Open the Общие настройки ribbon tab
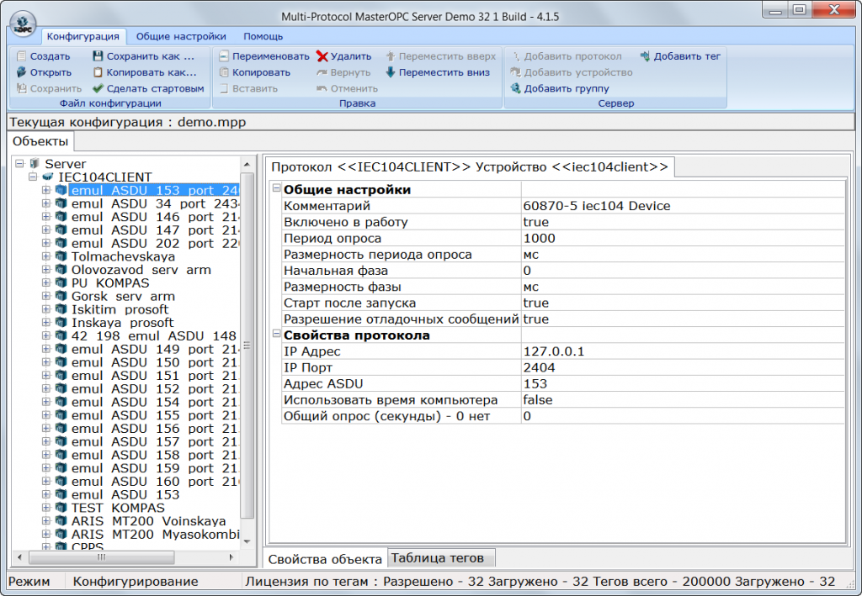This screenshot has height=596, width=862. tap(181, 36)
